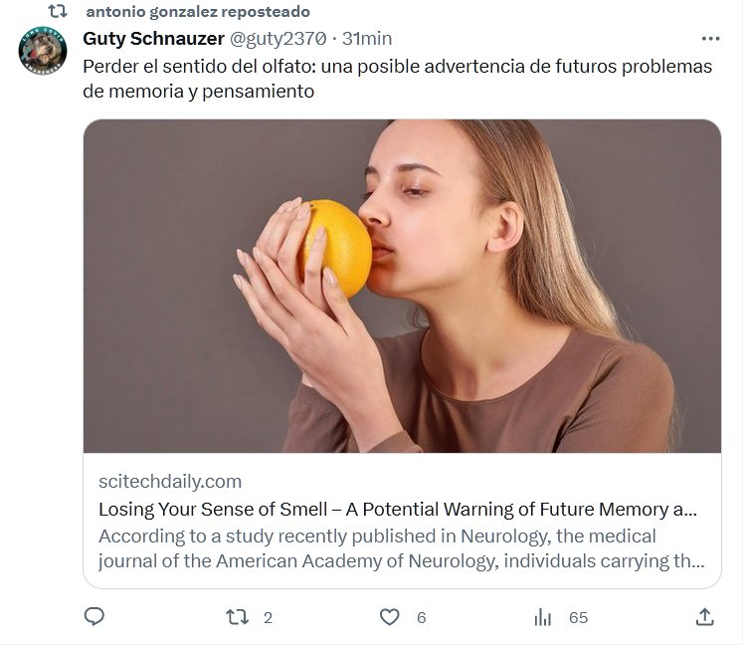The height and width of the screenshot is (645, 744).
Task: Share the post via the upload arrow icon
Action: tap(704, 617)
